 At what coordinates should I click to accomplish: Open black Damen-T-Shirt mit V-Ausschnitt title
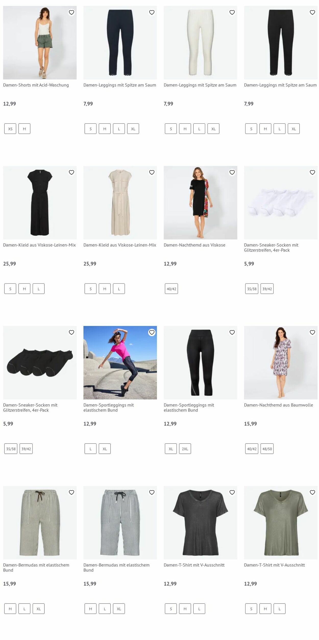click(194, 565)
